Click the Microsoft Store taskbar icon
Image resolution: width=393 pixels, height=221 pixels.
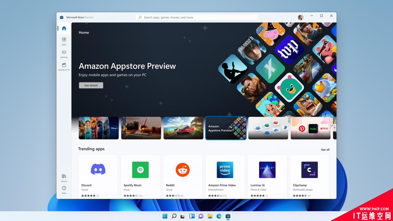(x=228, y=216)
